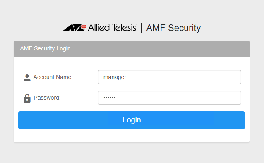Click the user silhouette icon
Screen dimensions: 264x163
click(x=27, y=78)
